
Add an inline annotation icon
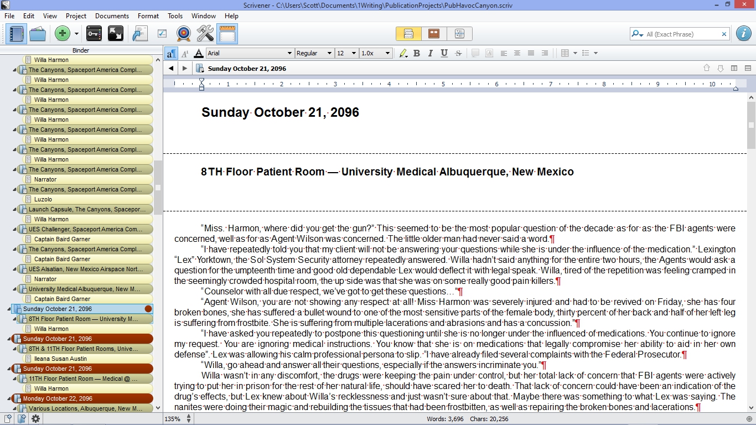(489, 53)
